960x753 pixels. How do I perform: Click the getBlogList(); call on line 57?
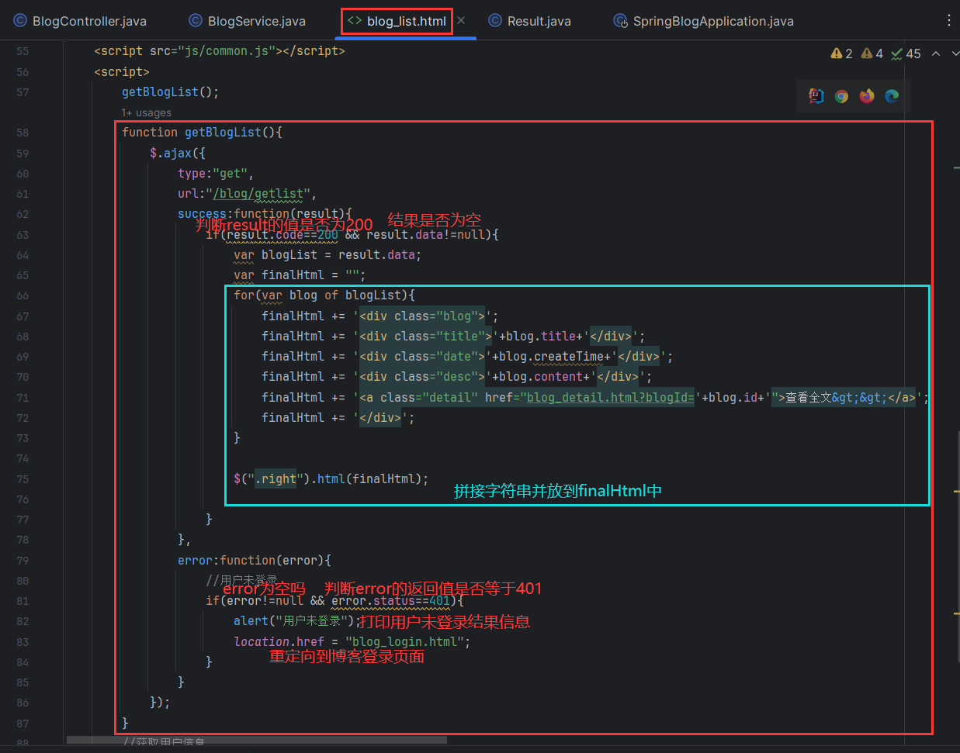[x=171, y=92]
